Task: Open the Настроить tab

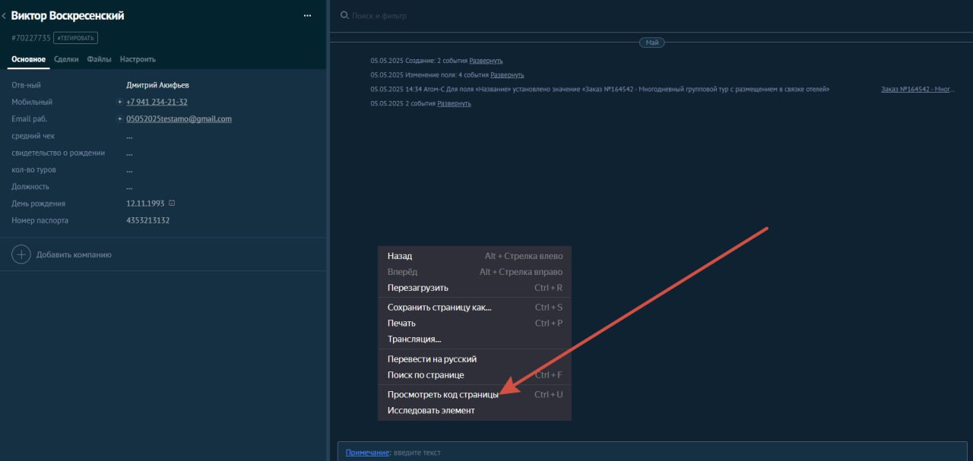Action: [x=138, y=59]
